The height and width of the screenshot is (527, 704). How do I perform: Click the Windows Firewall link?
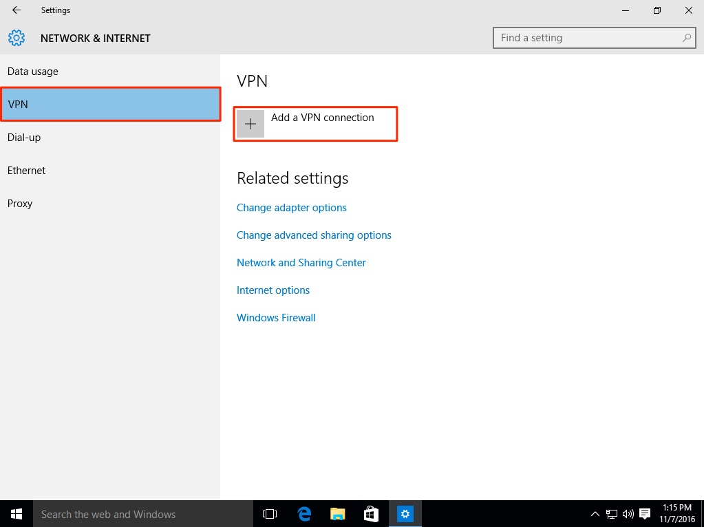[x=276, y=318]
